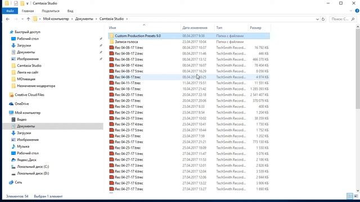Select file Rec 04-23-17 4.trec
Image resolution: width=360 pixels, height=202 pixels.
[129, 124]
